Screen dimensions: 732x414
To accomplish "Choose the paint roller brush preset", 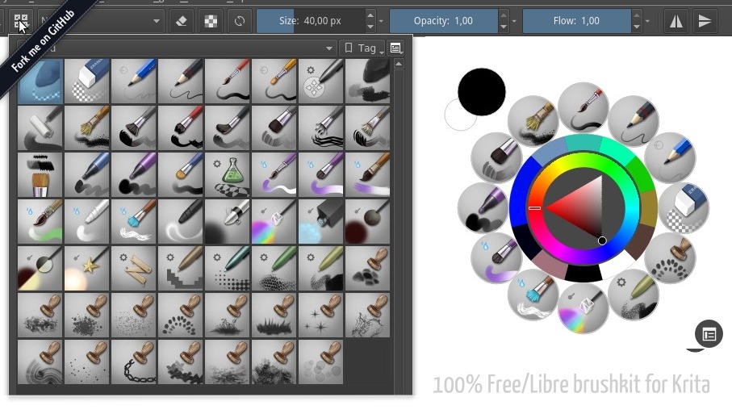I will click(40, 128).
